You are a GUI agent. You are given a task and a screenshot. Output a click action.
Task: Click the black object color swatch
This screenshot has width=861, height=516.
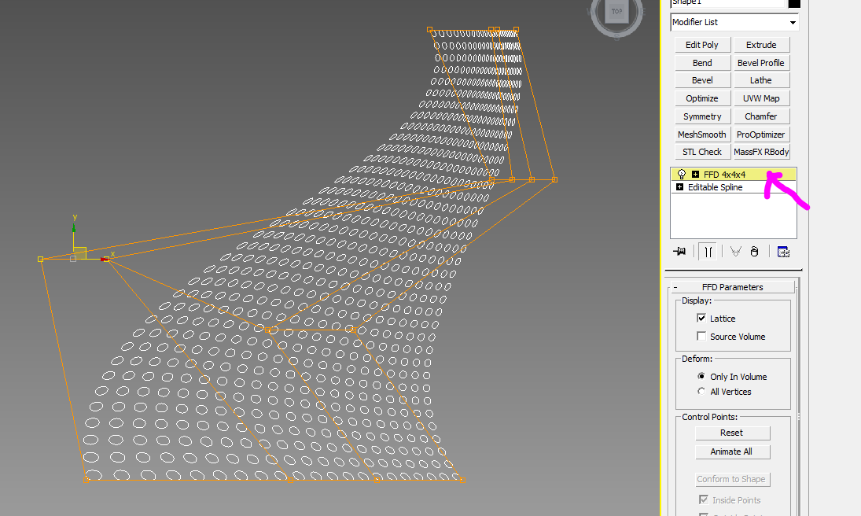(793, 3)
